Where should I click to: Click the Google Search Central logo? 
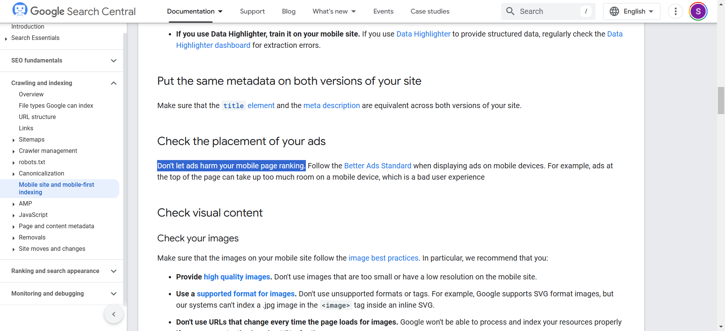74,11
